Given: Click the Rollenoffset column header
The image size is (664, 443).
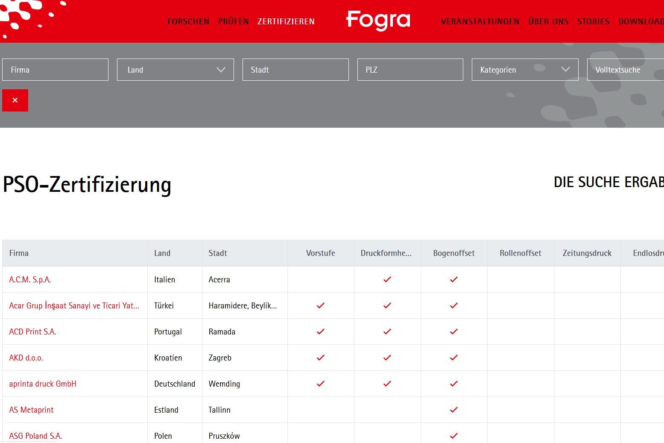Looking at the screenshot, I should (x=521, y=253).
